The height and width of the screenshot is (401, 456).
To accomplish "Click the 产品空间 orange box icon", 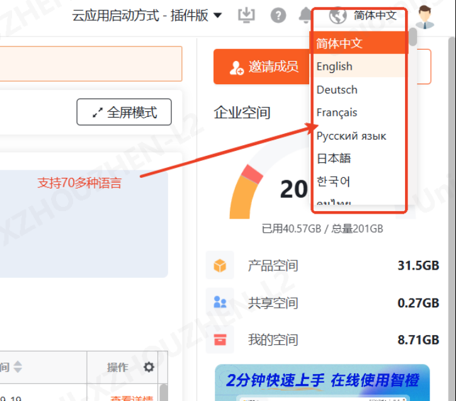I will tap(220, 266).
